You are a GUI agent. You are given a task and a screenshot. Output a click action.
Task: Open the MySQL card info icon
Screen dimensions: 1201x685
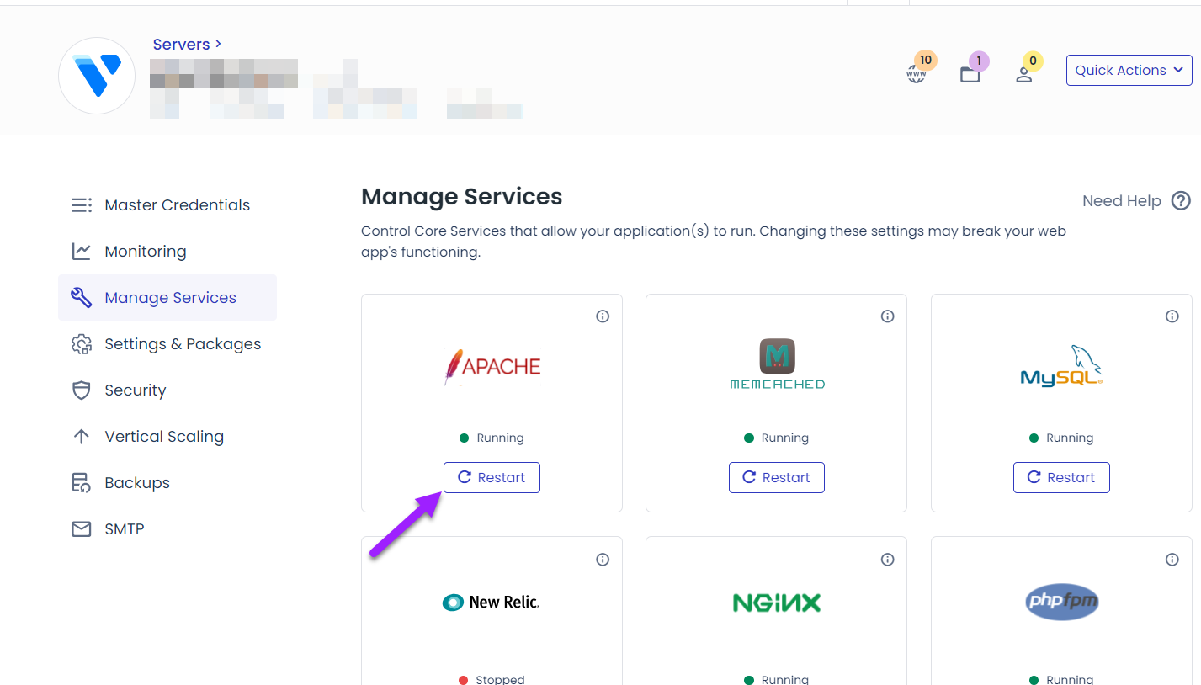coord(1172,316)
